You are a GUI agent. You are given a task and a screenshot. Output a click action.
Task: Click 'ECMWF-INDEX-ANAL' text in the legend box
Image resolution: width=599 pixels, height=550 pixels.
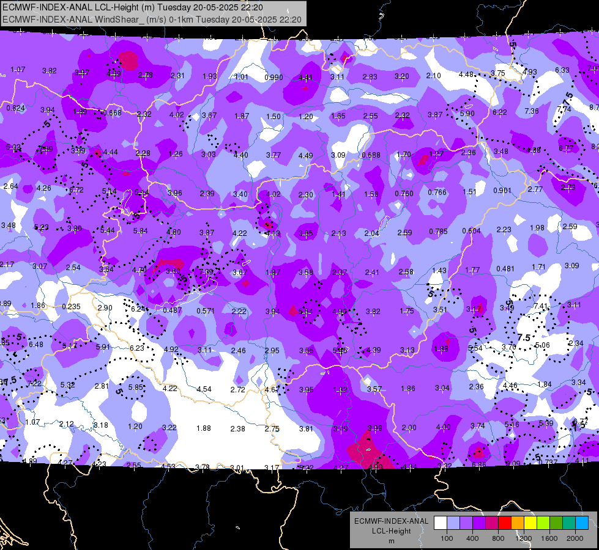click(x=391, y=521)
